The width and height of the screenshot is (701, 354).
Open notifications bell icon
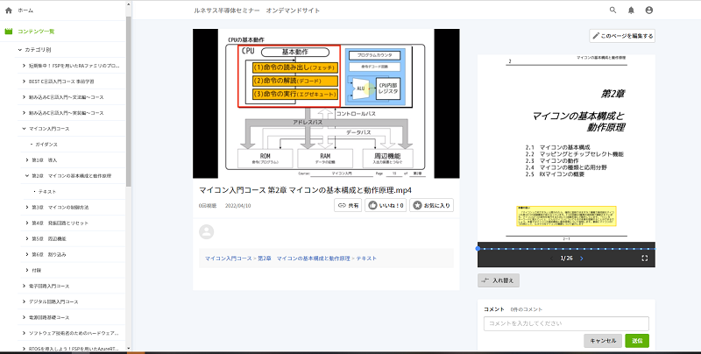[631, 10]
